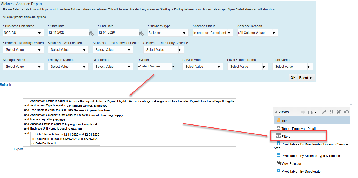Viewport: 358px width, 178px height.
Task: Open the Directorate dropdown
Action: (130, 67)
